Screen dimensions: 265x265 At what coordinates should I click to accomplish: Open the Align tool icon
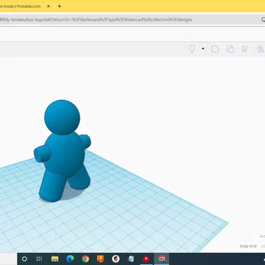245,49
